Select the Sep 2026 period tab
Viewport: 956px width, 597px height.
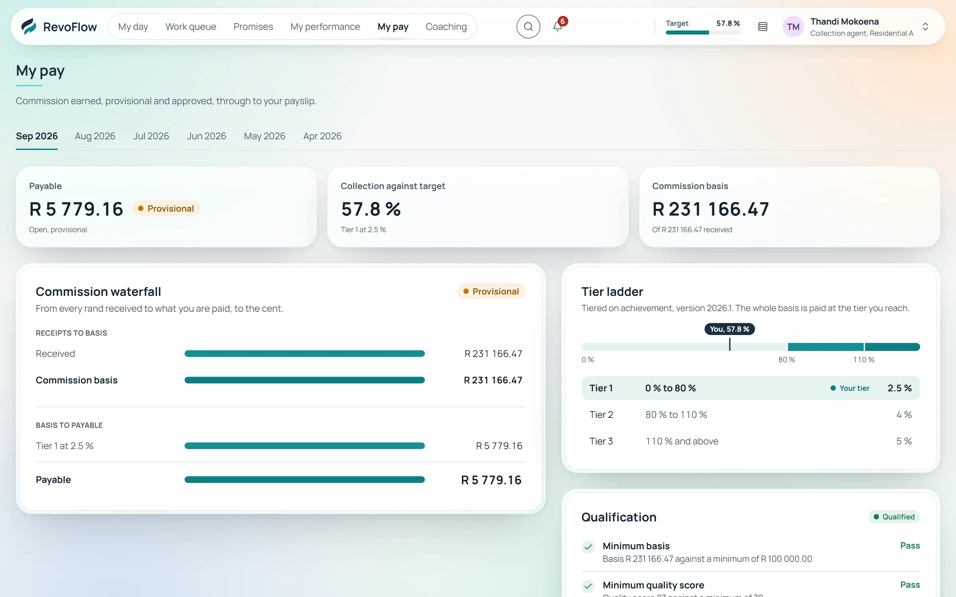point(37,136)
